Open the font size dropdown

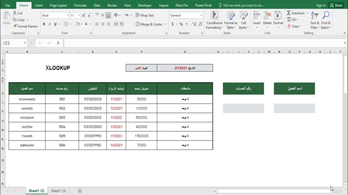(79, 15)
